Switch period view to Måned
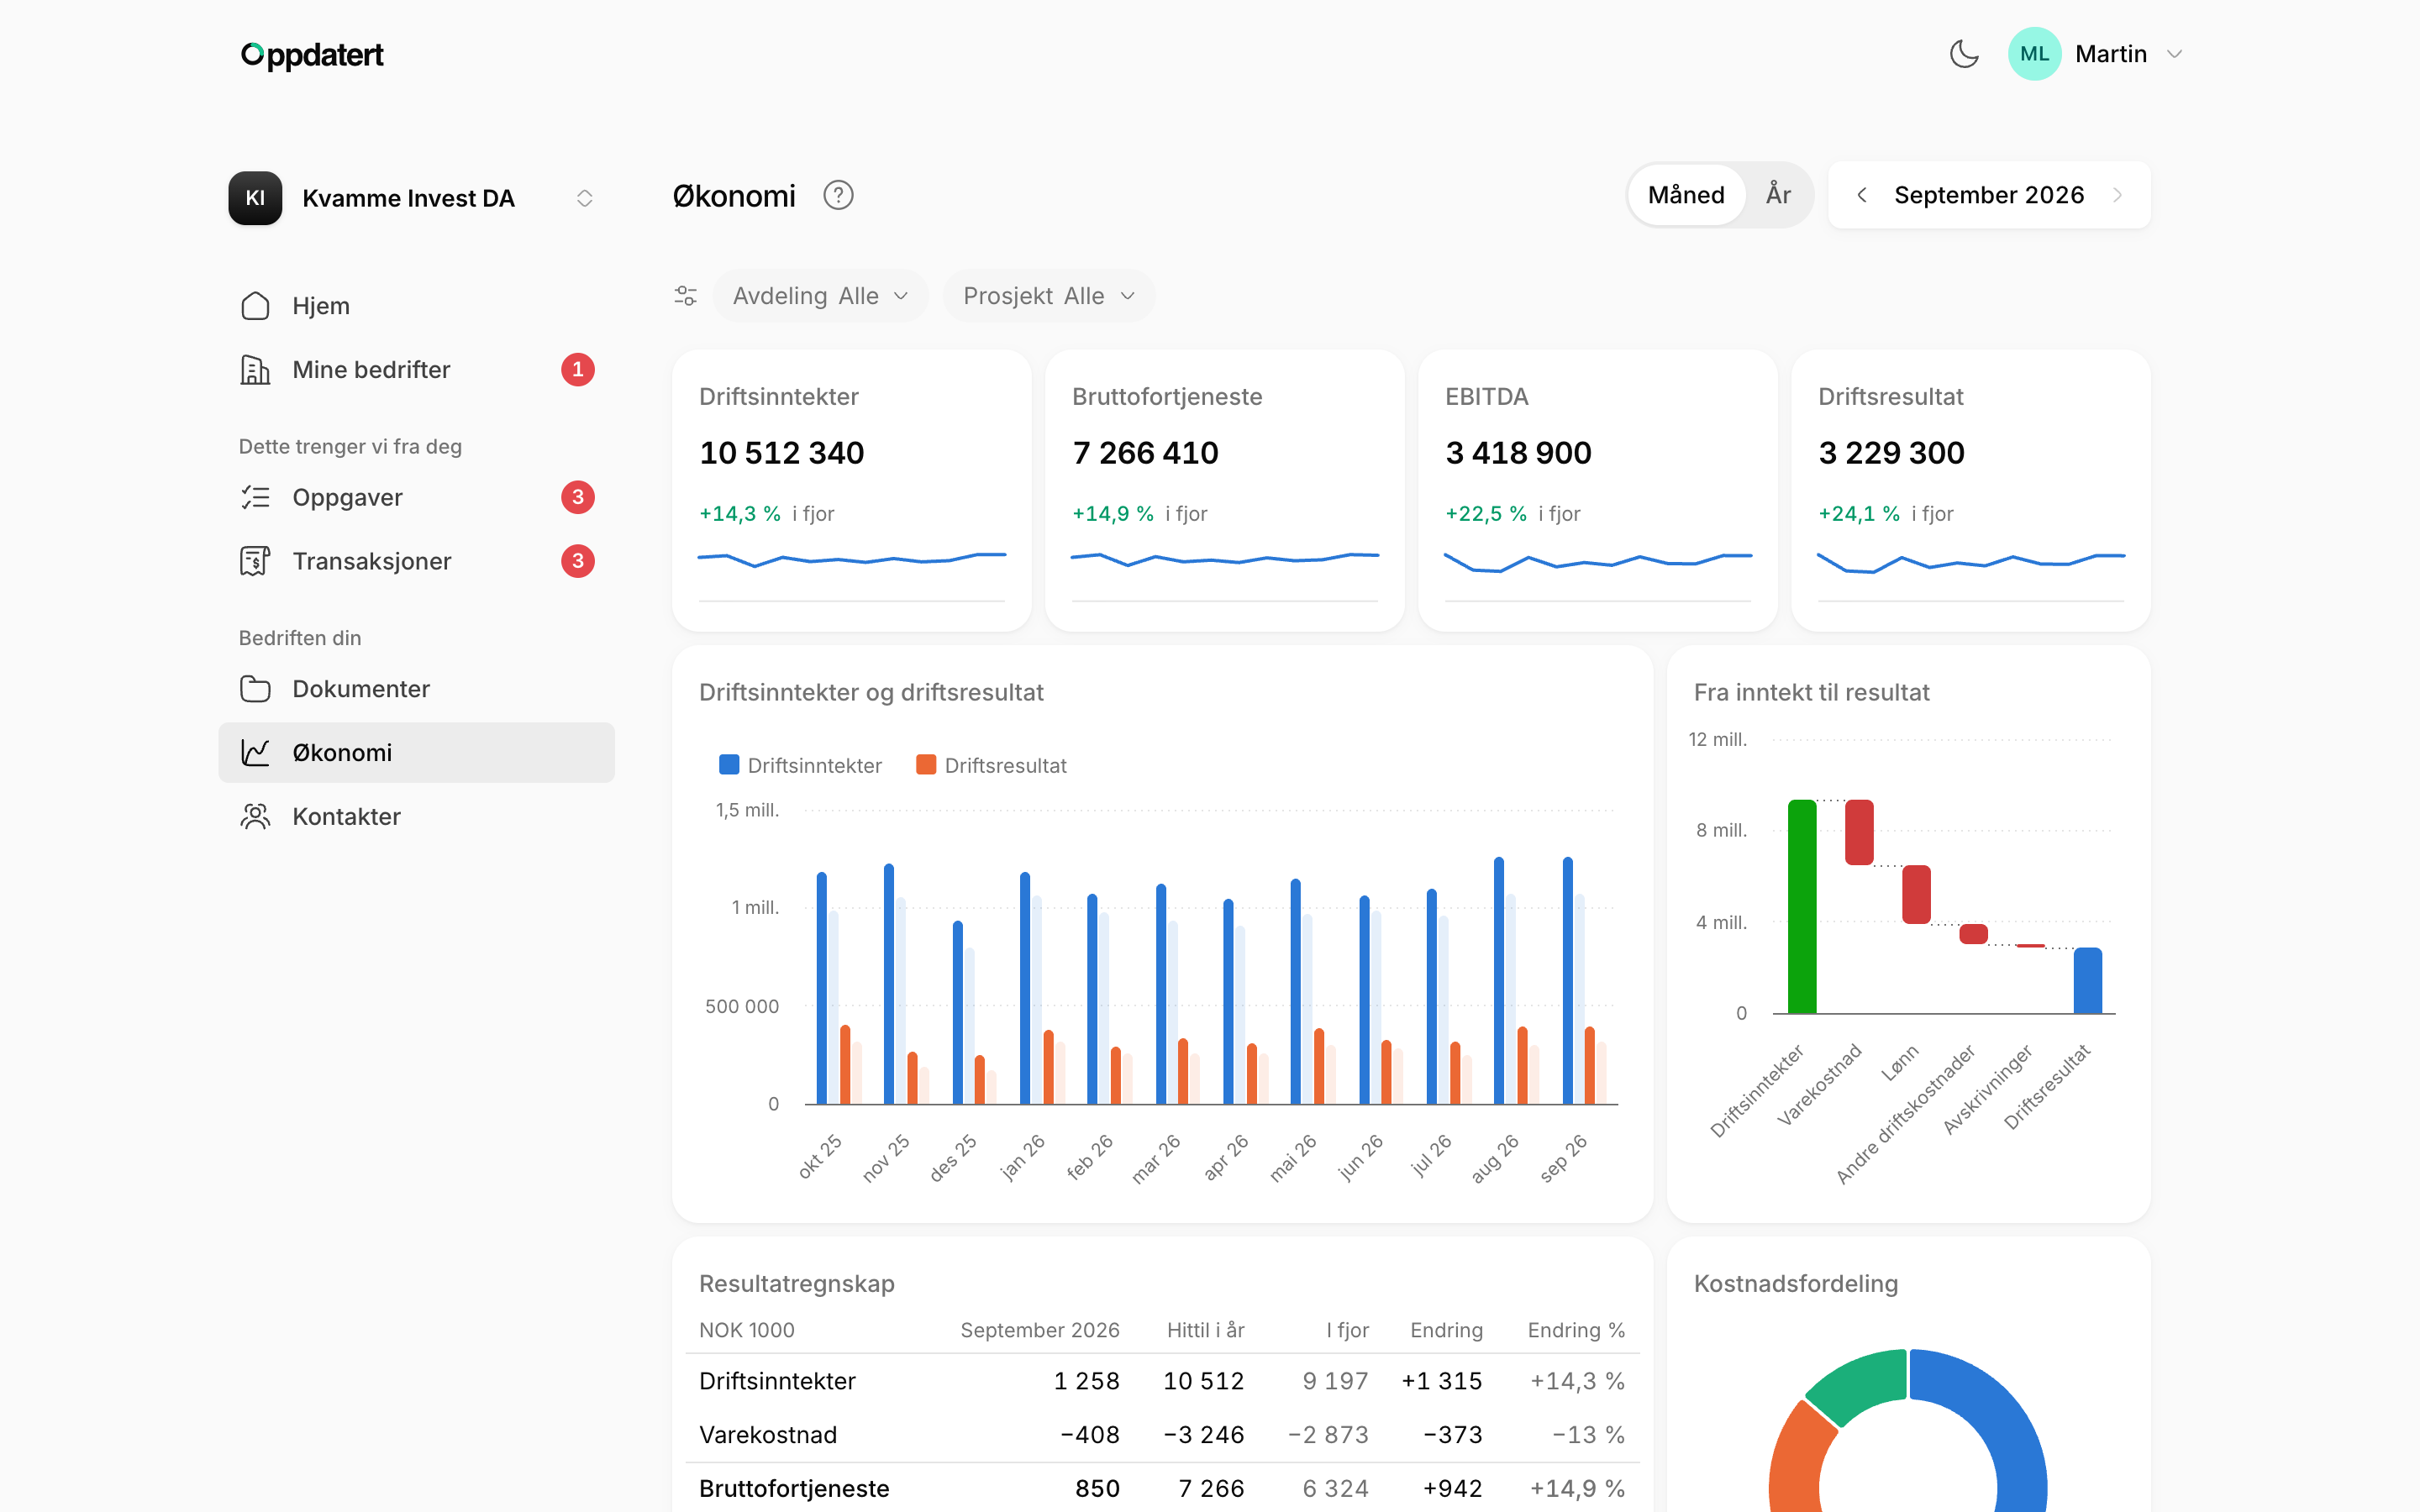This screenshot has height=1512, width=2420. (x=1686, y=195)
